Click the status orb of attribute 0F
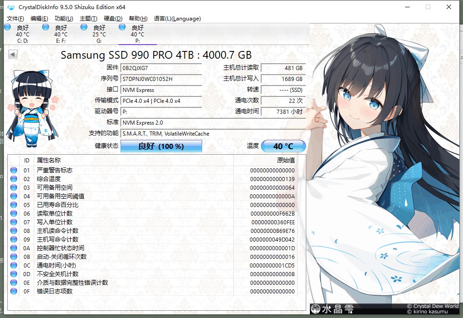This screenshot has height=318, width=463. (x=14, y=291)
